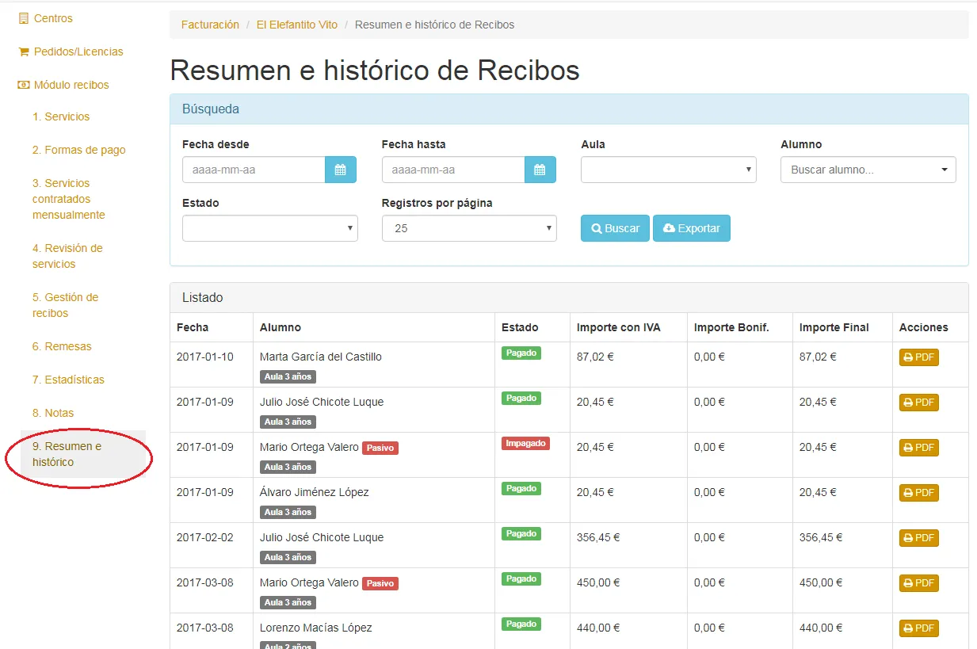This screenshot has width=977, height=649.
Task: Click the Pedidos/Licencias cart icon
Action: click(23, 52)
